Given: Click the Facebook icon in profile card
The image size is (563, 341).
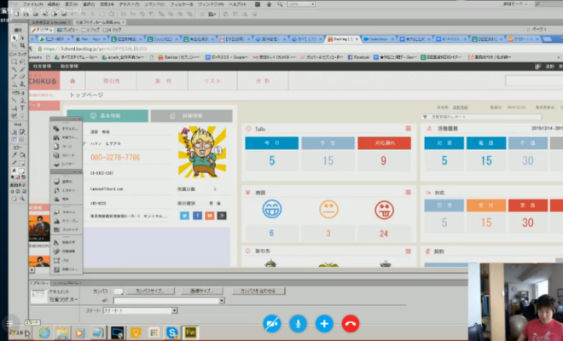Looking at the screenshot, I should (198, 216).
